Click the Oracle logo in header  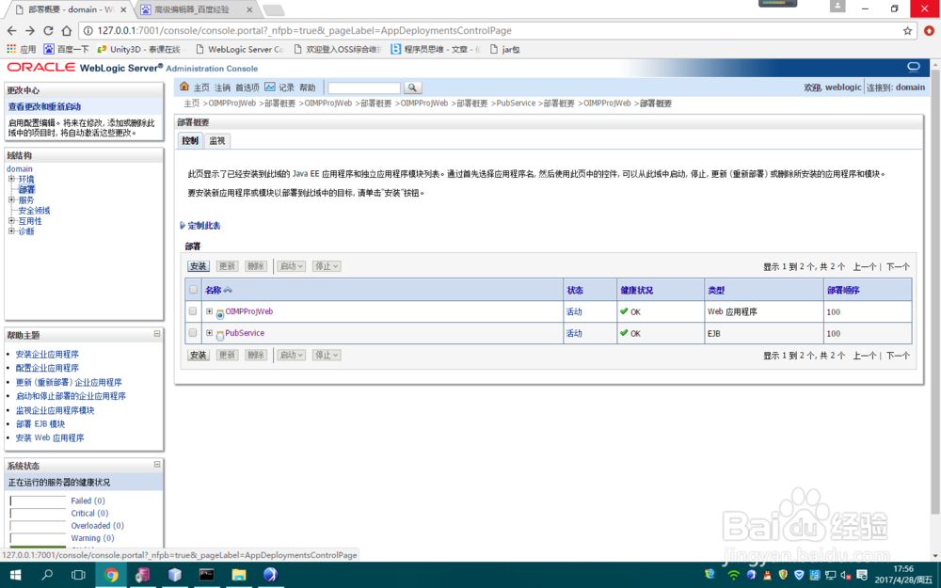pyautogui.click(x=40, y=67)
